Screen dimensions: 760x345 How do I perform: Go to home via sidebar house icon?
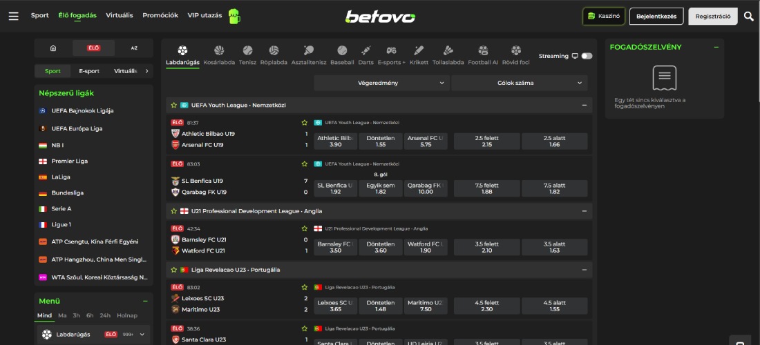click(53, 48)
